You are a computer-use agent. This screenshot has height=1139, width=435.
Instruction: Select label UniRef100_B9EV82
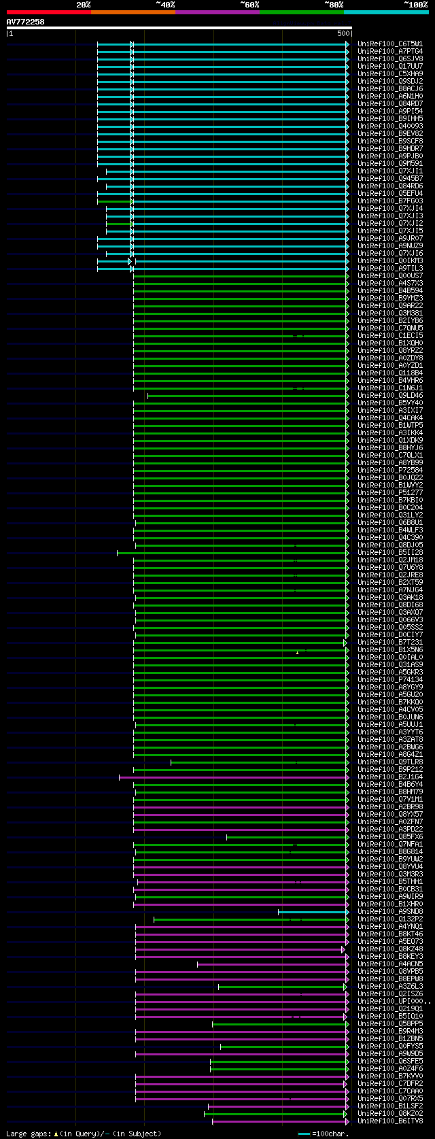390,133
